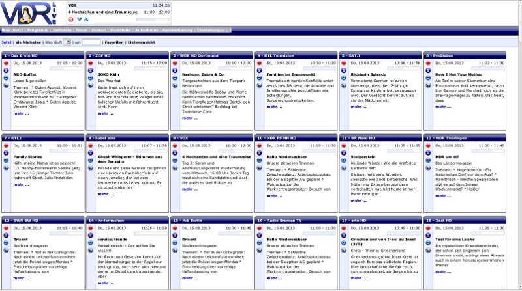Switch to arte HD via its TV icon
Viewport: 522px width, 291px height.
coord(344,236)
